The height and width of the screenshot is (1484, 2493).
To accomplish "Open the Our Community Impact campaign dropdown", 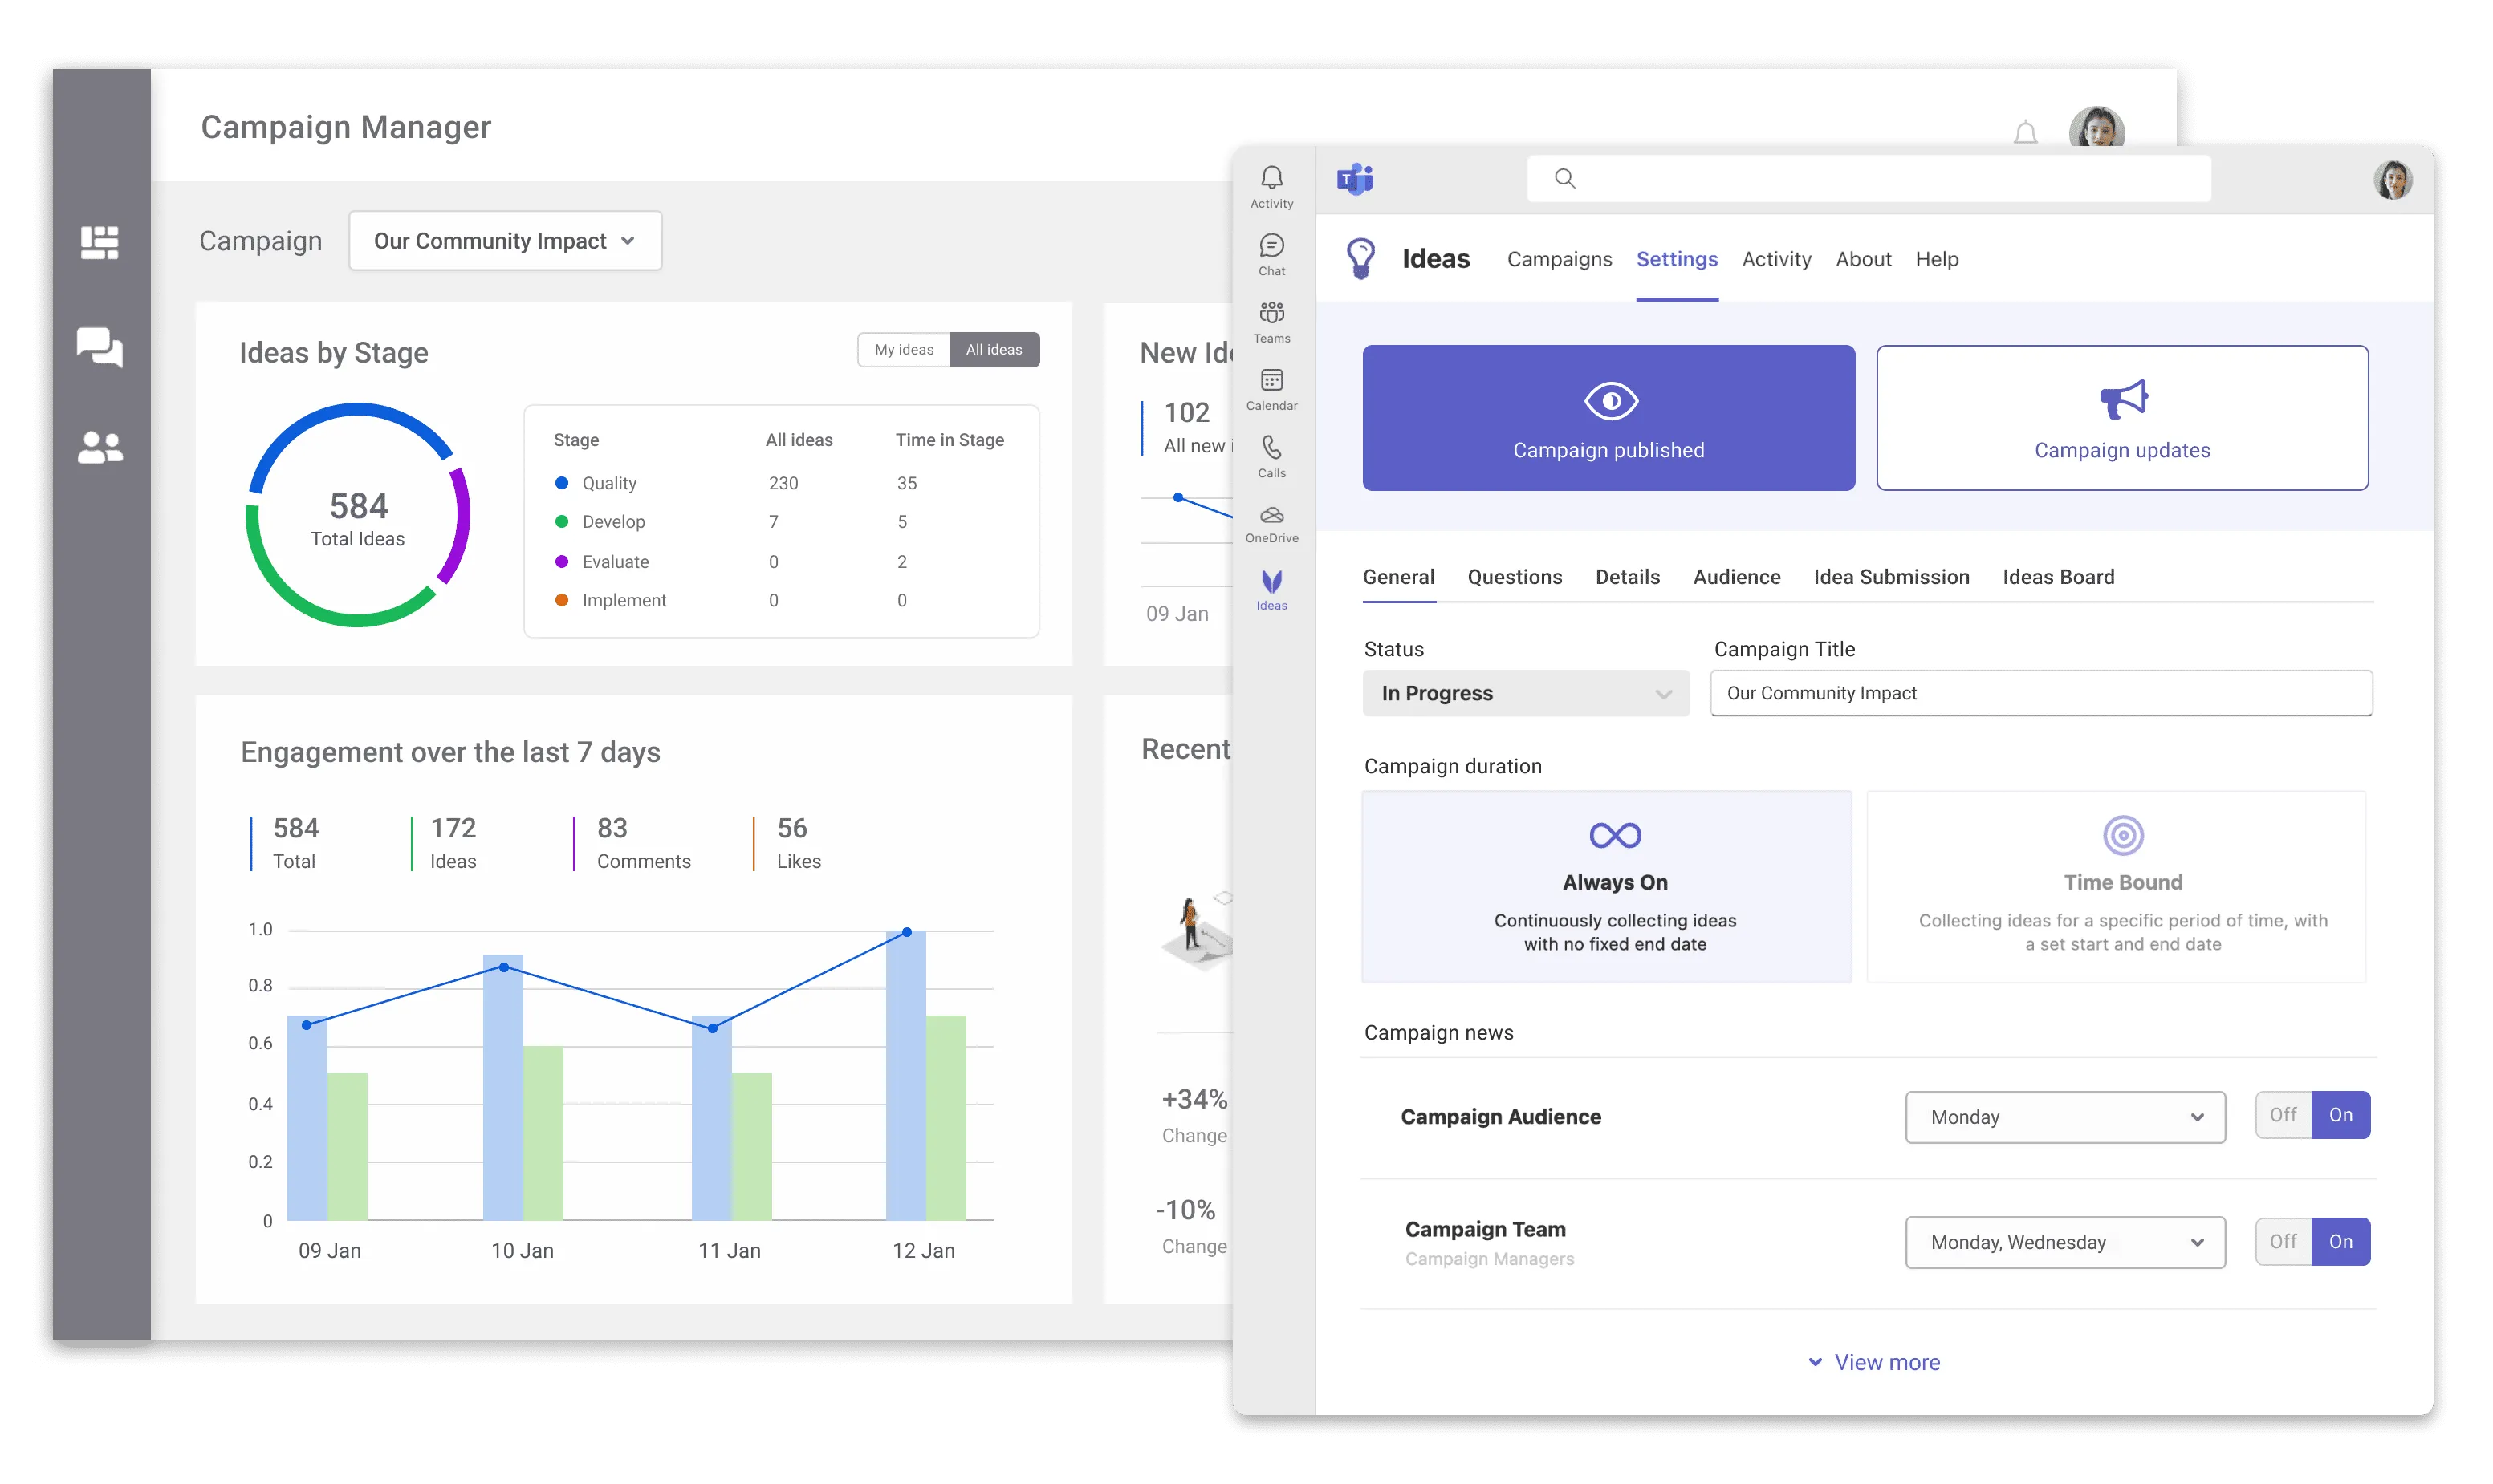I will [505, 241].
